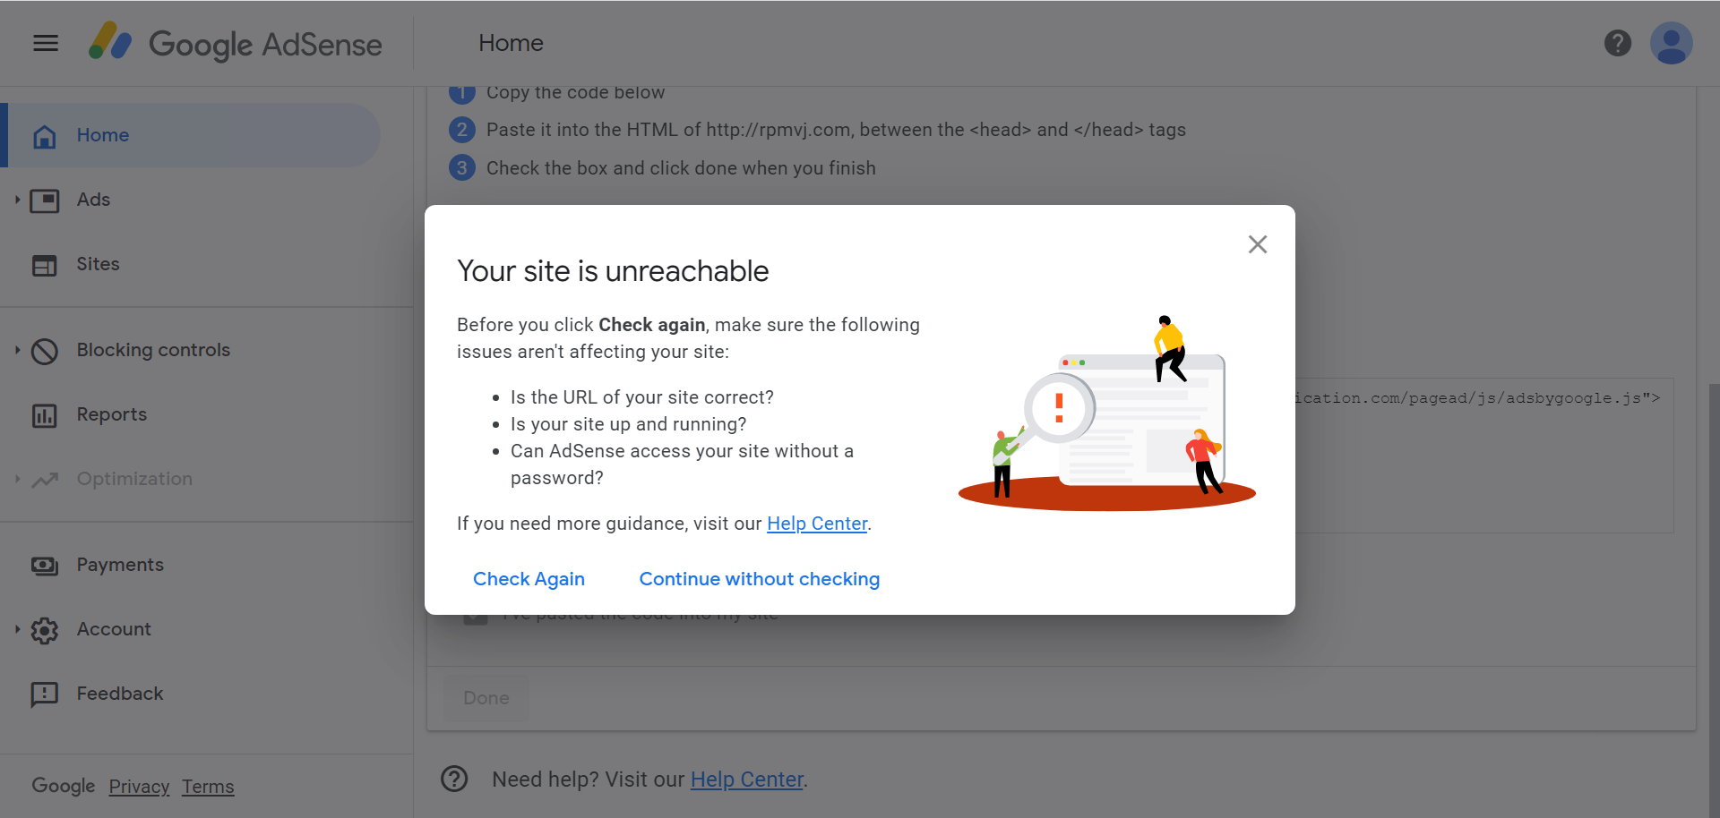Open Reports in the sidebar
This screenshot has height=818, width=1720.
pos(111,414)
